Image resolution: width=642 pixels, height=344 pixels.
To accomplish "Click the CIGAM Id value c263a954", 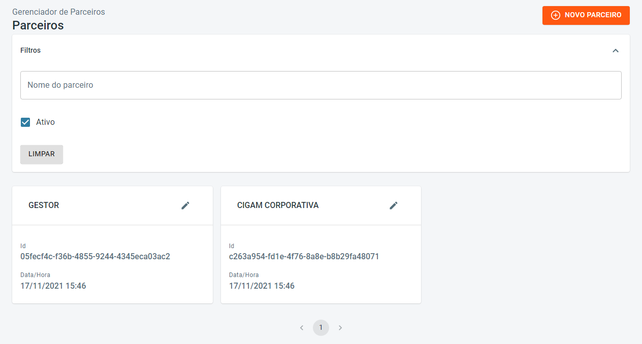I will click(x=304, y=257).
